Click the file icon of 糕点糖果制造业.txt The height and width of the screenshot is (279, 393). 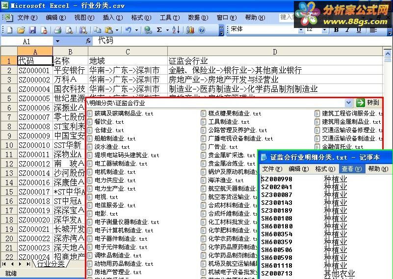point(204,113)
